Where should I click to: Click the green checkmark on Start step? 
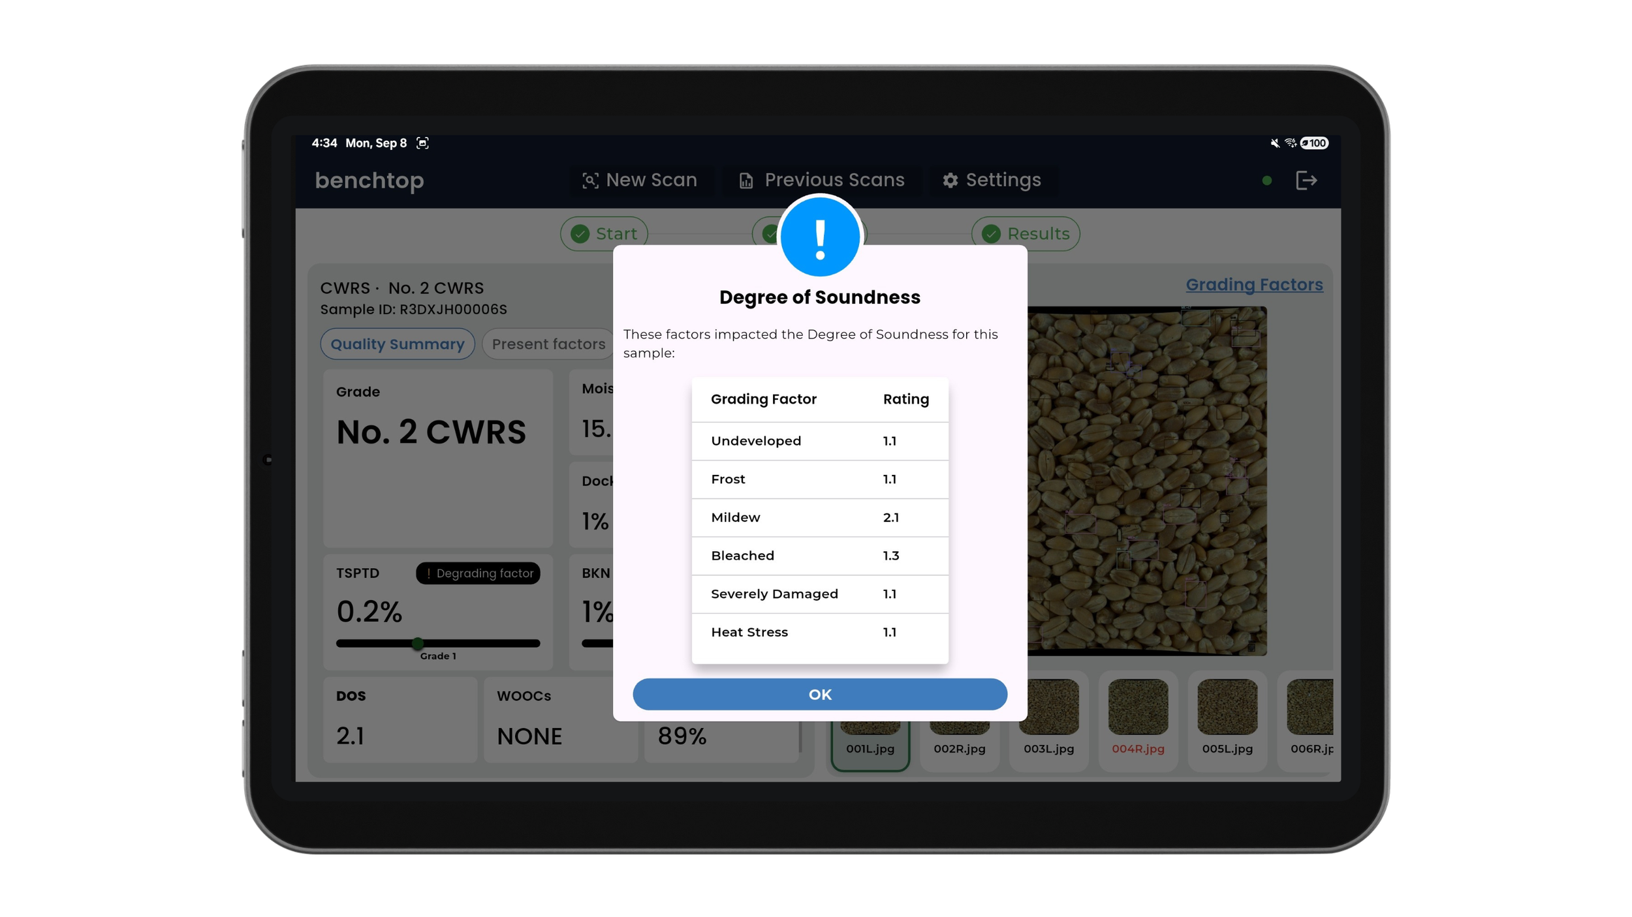580,233
